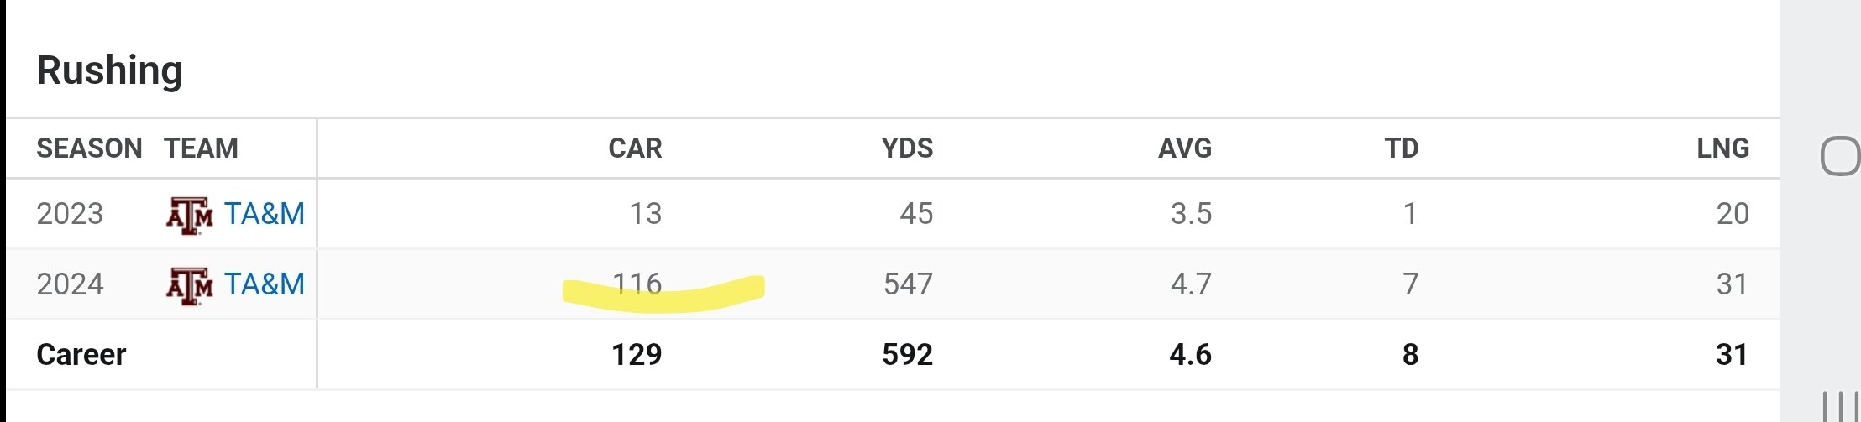Click the highlighted 116 carries value
Viewport: 1861px width, 422px height.
(x=637, y=284)
